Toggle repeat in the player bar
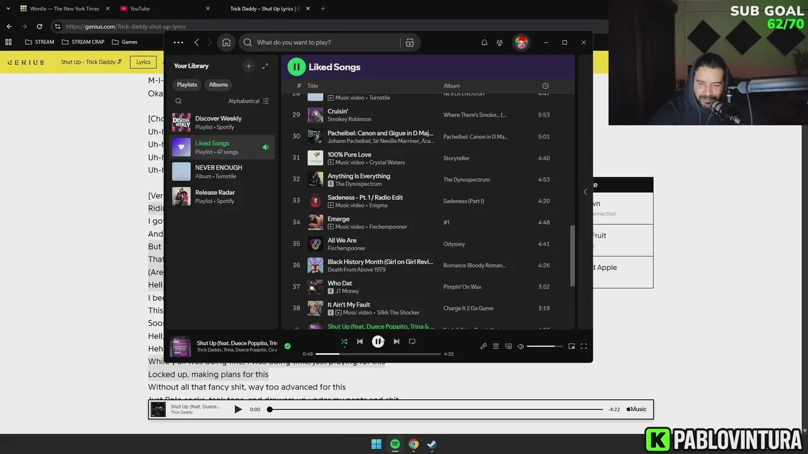 pos(412,342)
